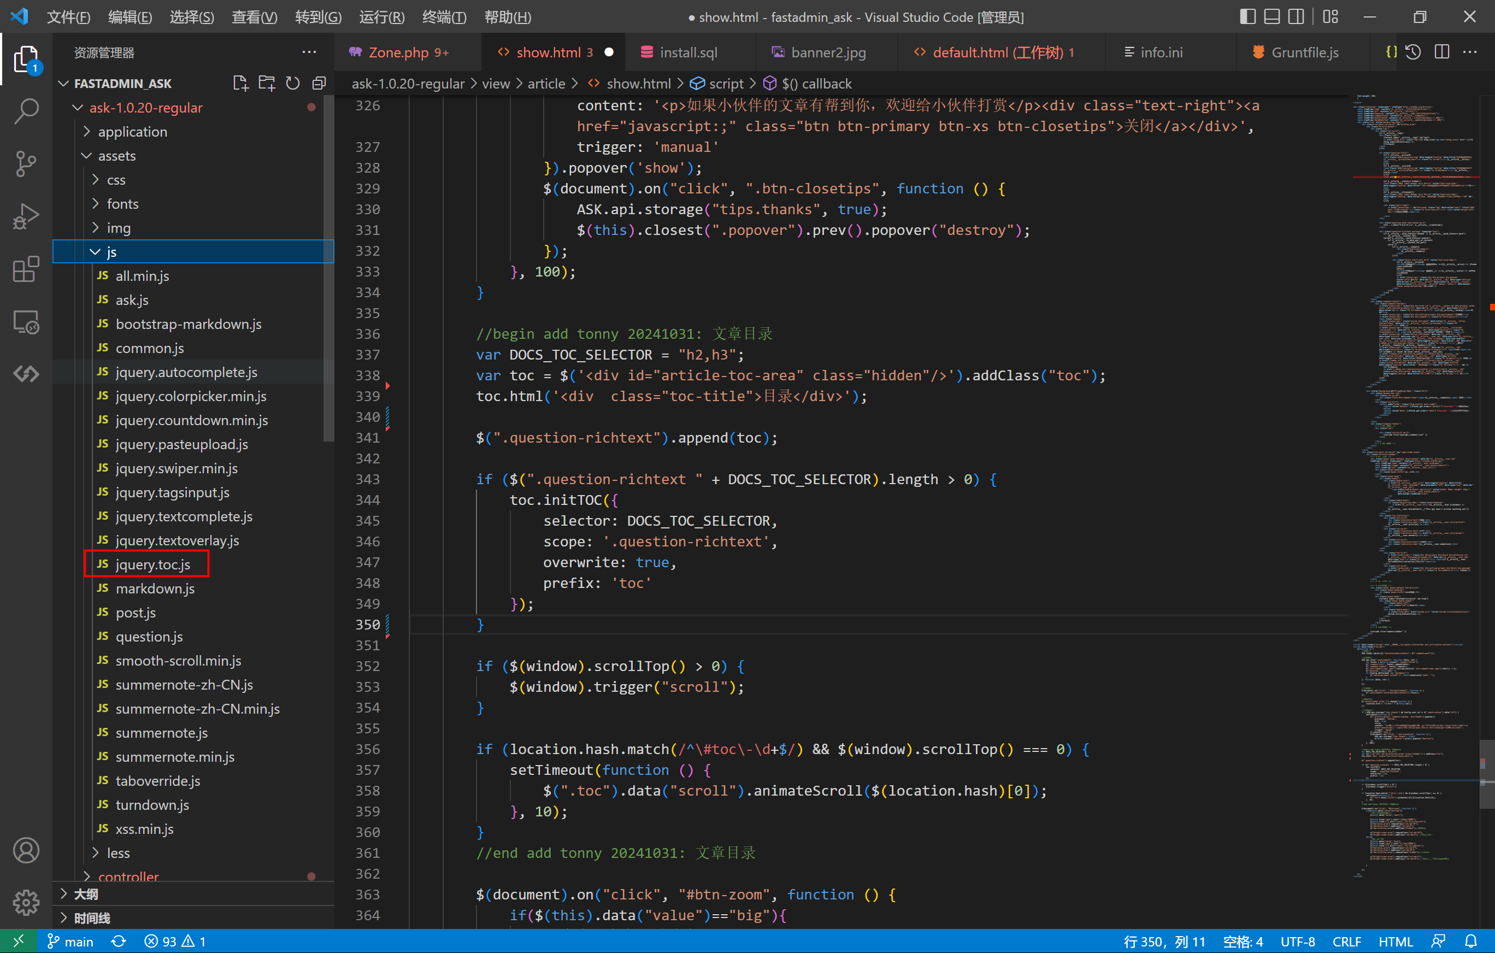Image resolution: width=1495 pixels, height=953 pixels.
Task: Open the Manage gear icon
Action: (x=26, y=902)
